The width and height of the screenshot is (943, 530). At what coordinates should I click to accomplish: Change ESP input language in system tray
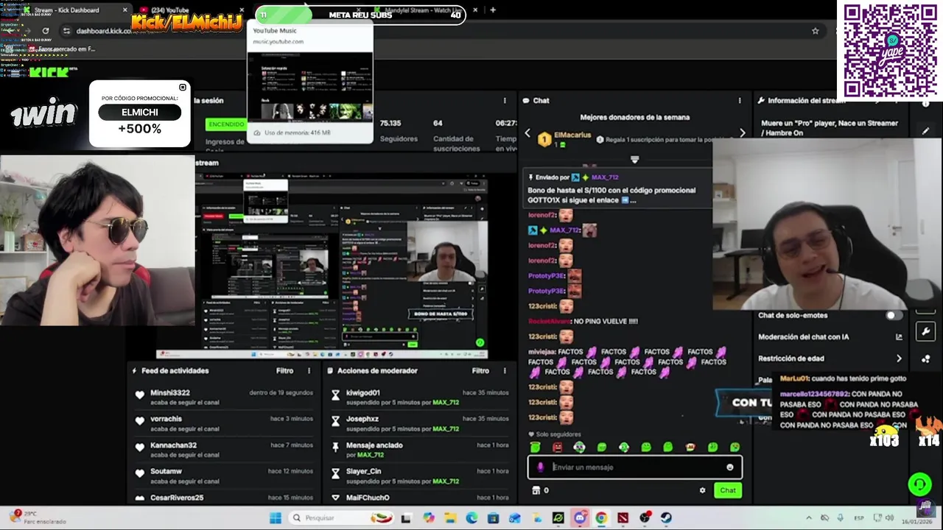point(859,517)
